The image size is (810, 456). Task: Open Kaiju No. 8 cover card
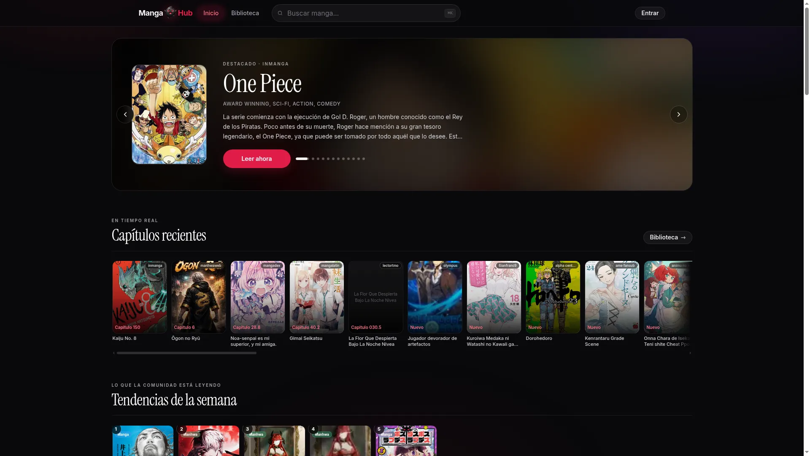pos(140,297)
